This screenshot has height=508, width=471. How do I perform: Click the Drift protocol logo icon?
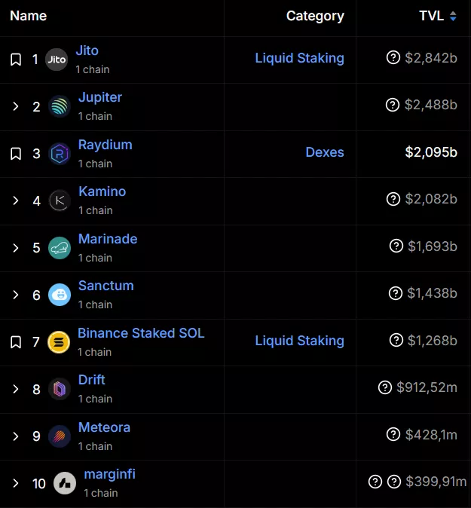60,389
